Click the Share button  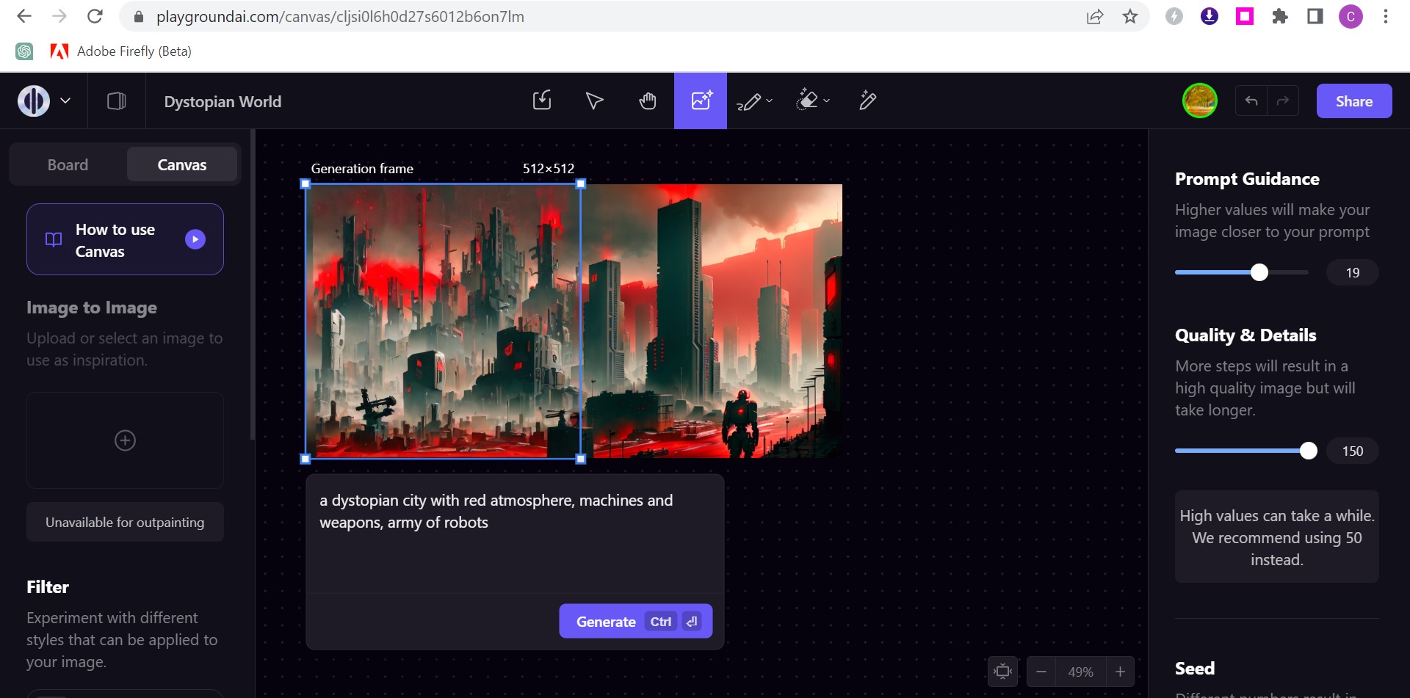[x=1353, y=101]
